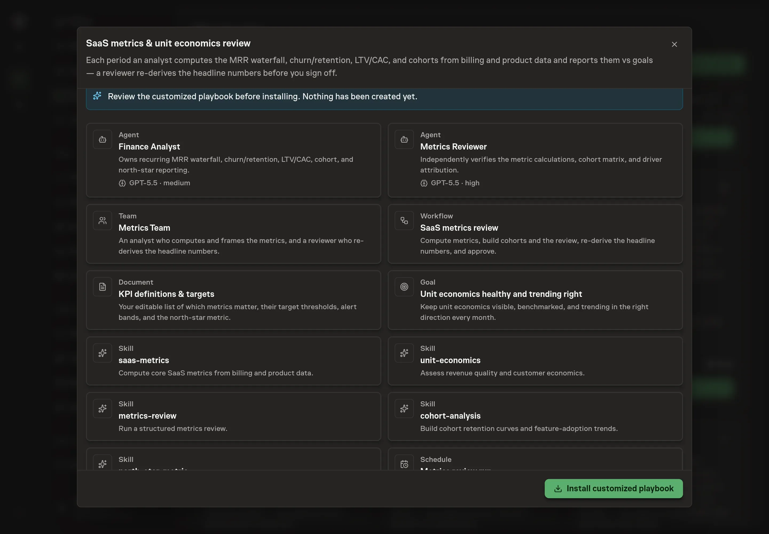The image size is (769, 534).
Task: Click the Schedule calendar clock icon
Action: (404, 464)
